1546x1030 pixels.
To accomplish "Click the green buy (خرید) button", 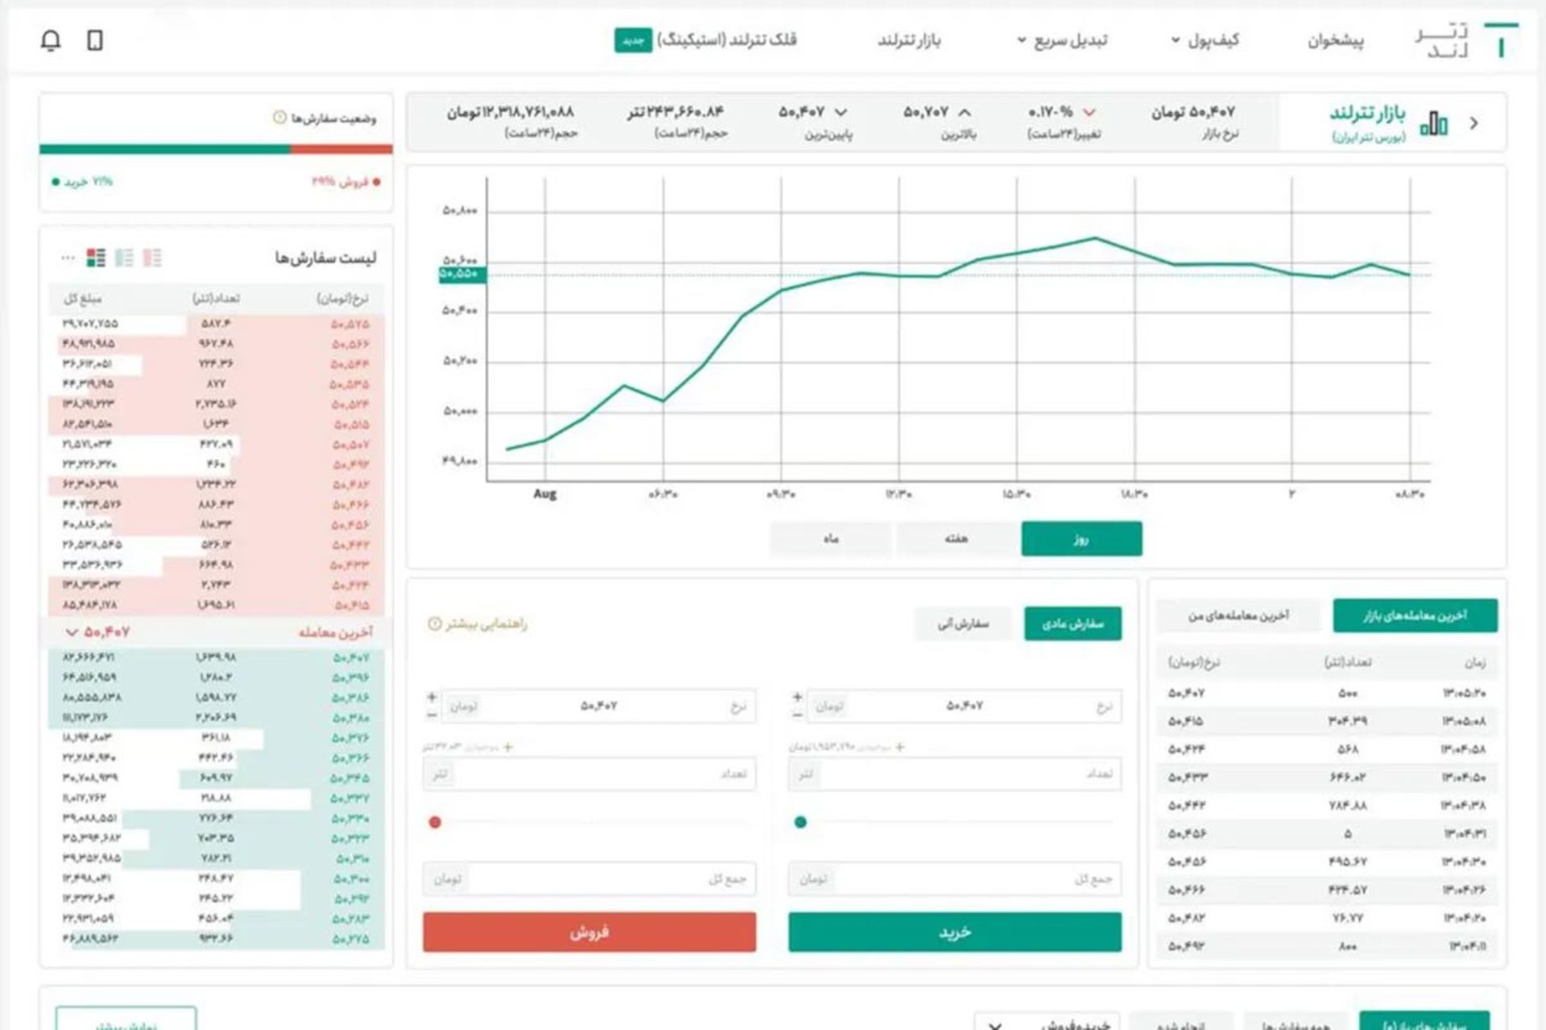I will coord(954,932).
